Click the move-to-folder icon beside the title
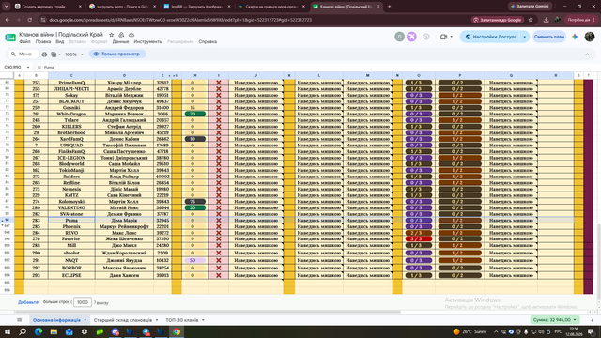 121,35
